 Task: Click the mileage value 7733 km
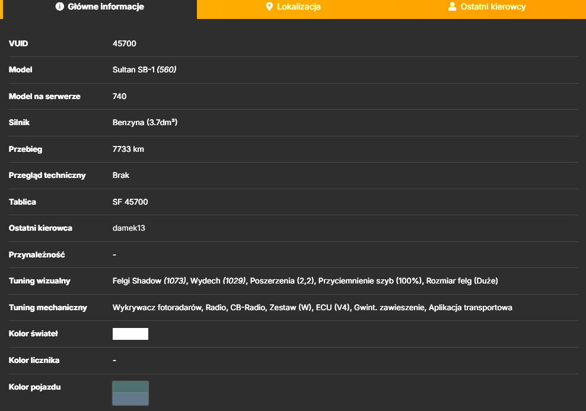click(x=128, y=149)
